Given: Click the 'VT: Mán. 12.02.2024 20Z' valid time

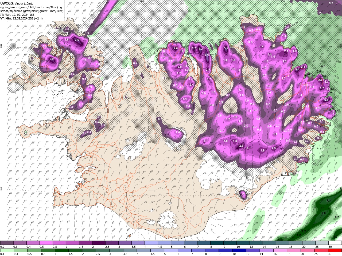Looking at the screenshot, I should click(x=17, y=18).
